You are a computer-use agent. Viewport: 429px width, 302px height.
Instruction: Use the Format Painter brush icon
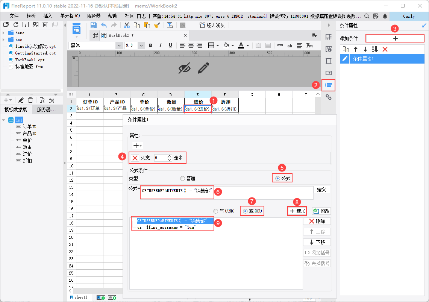[x=157, y=26]
